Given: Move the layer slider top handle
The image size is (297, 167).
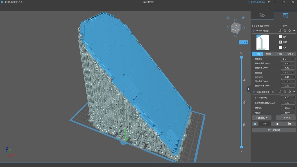Looking at the screenshot, I should pos(241,57).
